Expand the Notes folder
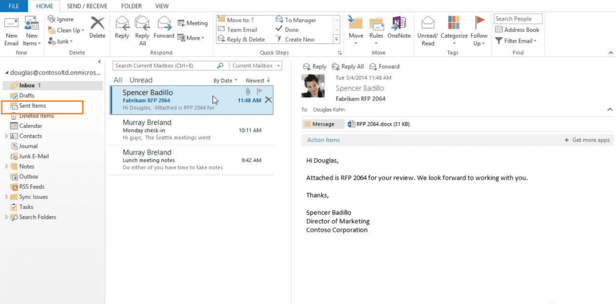This screenshot has height=304, width=616. click(x=7, y=166)
